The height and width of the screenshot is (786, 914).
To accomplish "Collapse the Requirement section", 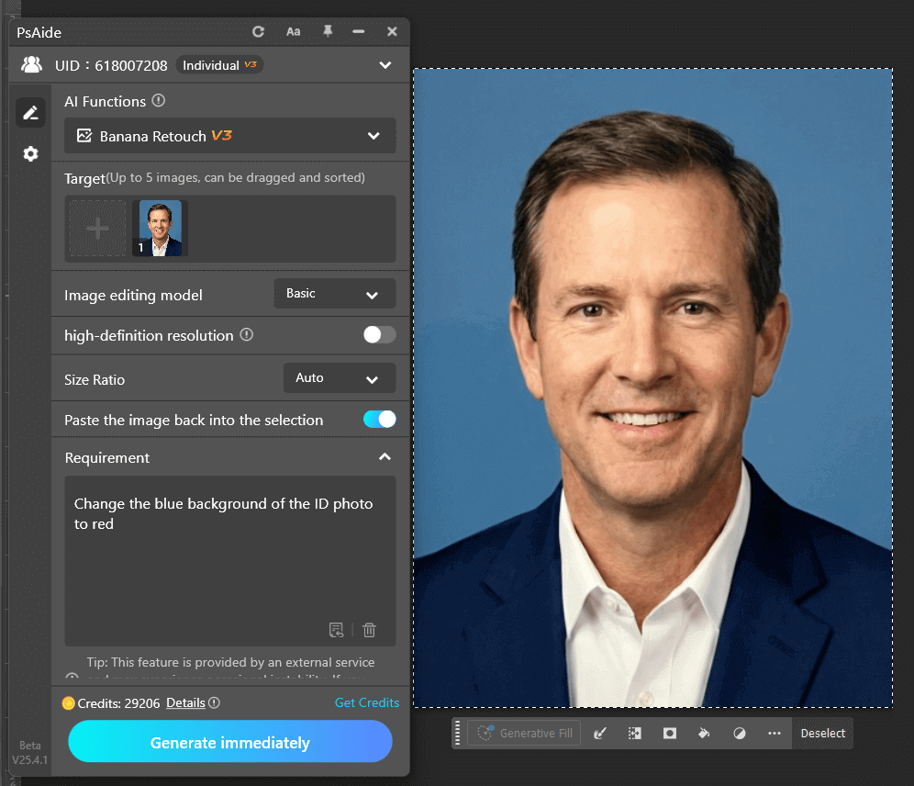I will pos(385,456).
